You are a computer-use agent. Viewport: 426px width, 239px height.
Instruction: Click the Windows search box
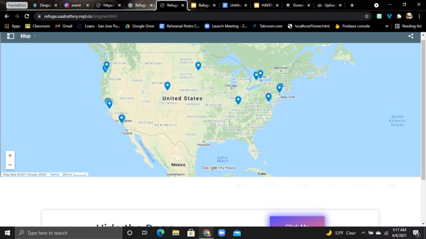pyautogui.click(x=69, y=233)
